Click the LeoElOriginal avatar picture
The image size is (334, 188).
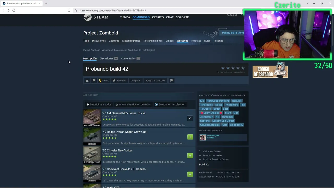point(203,137)
